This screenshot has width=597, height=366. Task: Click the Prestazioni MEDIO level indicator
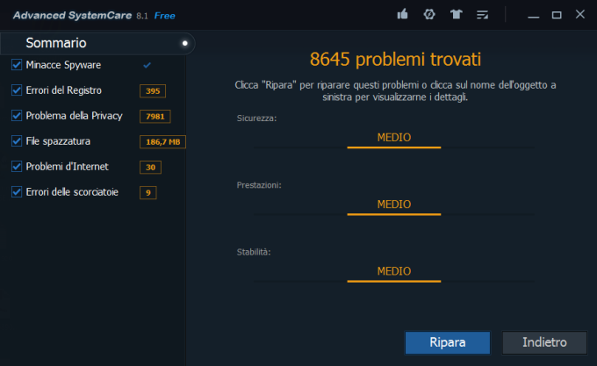pyautogui.click(x=394, y=206)
